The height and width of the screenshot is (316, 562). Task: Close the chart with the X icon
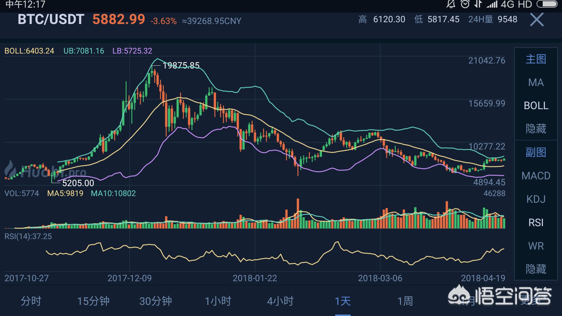(537, 20)
